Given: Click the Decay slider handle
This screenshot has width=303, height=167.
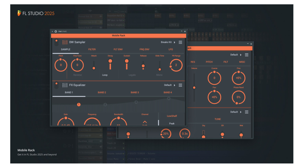Looking at the screenshot, I should coord(110,61).
